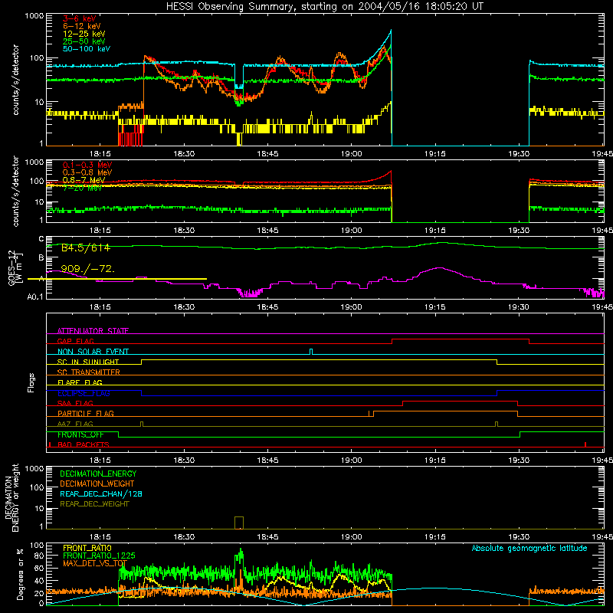Viewport: 613px width, 613px height.
Task: Click the FRONTS_OFF flag label
Action: 80,434
